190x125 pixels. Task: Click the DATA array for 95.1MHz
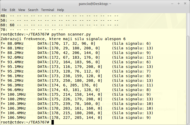click(70, 67)
